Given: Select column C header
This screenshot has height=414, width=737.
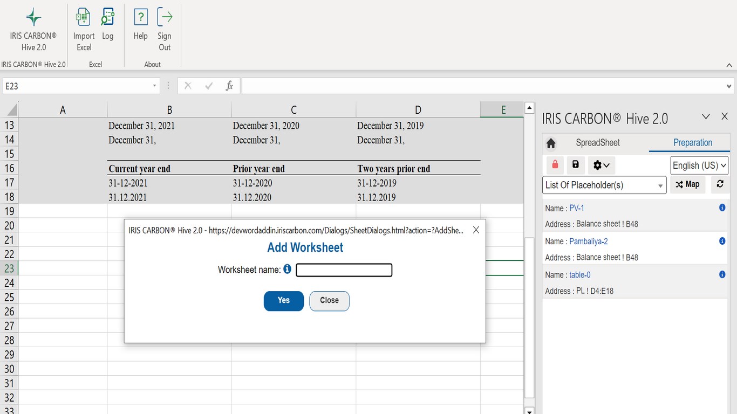Looking at the screenshot, I should (294, 110).
